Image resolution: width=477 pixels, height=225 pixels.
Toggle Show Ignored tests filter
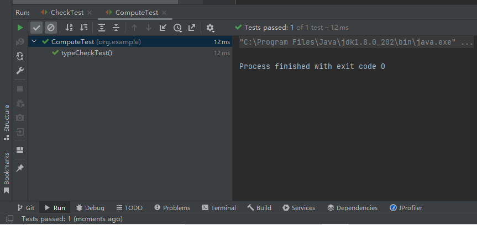[x=51, y=27]
